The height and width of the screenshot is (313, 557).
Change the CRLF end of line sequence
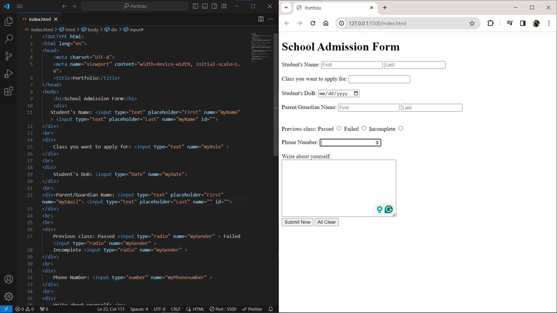pyautogui.click(x=175, y=309)
